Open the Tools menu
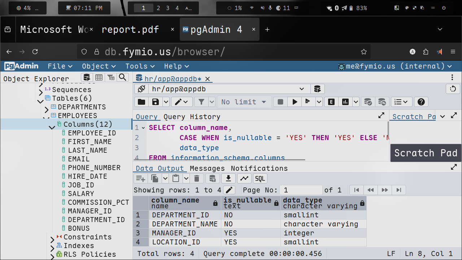Viewport: 462px width, 260px height. click(x=140, y=66)
